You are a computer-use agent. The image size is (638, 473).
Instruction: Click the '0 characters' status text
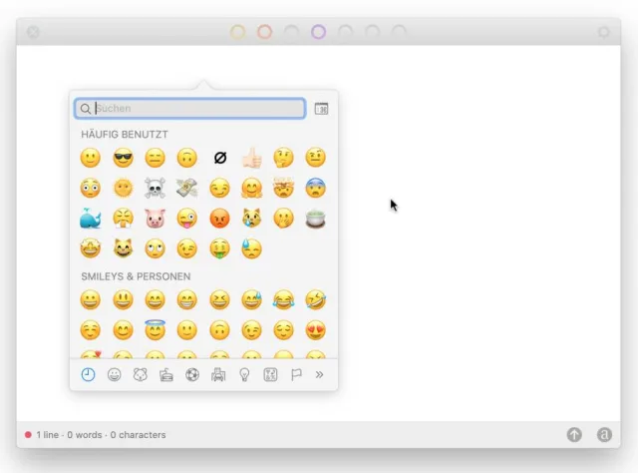tap(138, 435)
